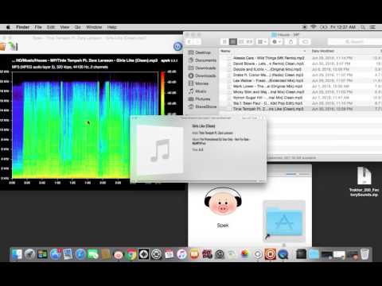Select Documents in Finder sidebar

205,60
